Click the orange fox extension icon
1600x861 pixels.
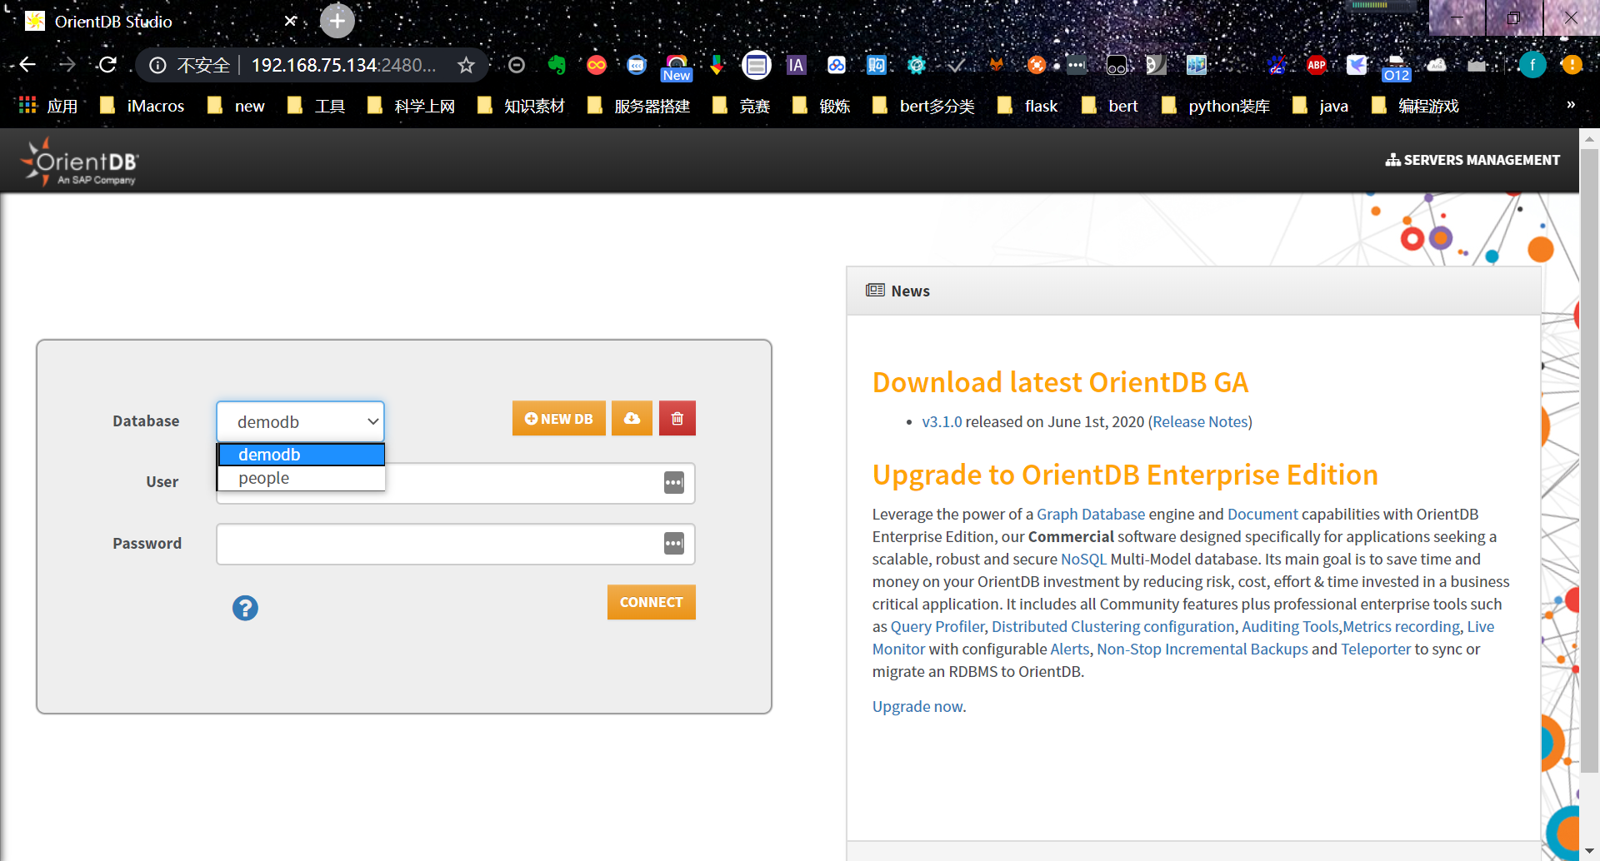[997, 65]
